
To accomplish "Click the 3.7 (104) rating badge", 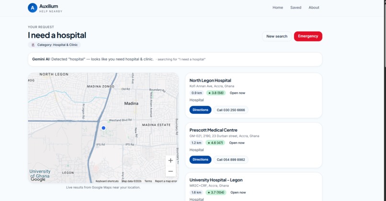I will [216, 192].
